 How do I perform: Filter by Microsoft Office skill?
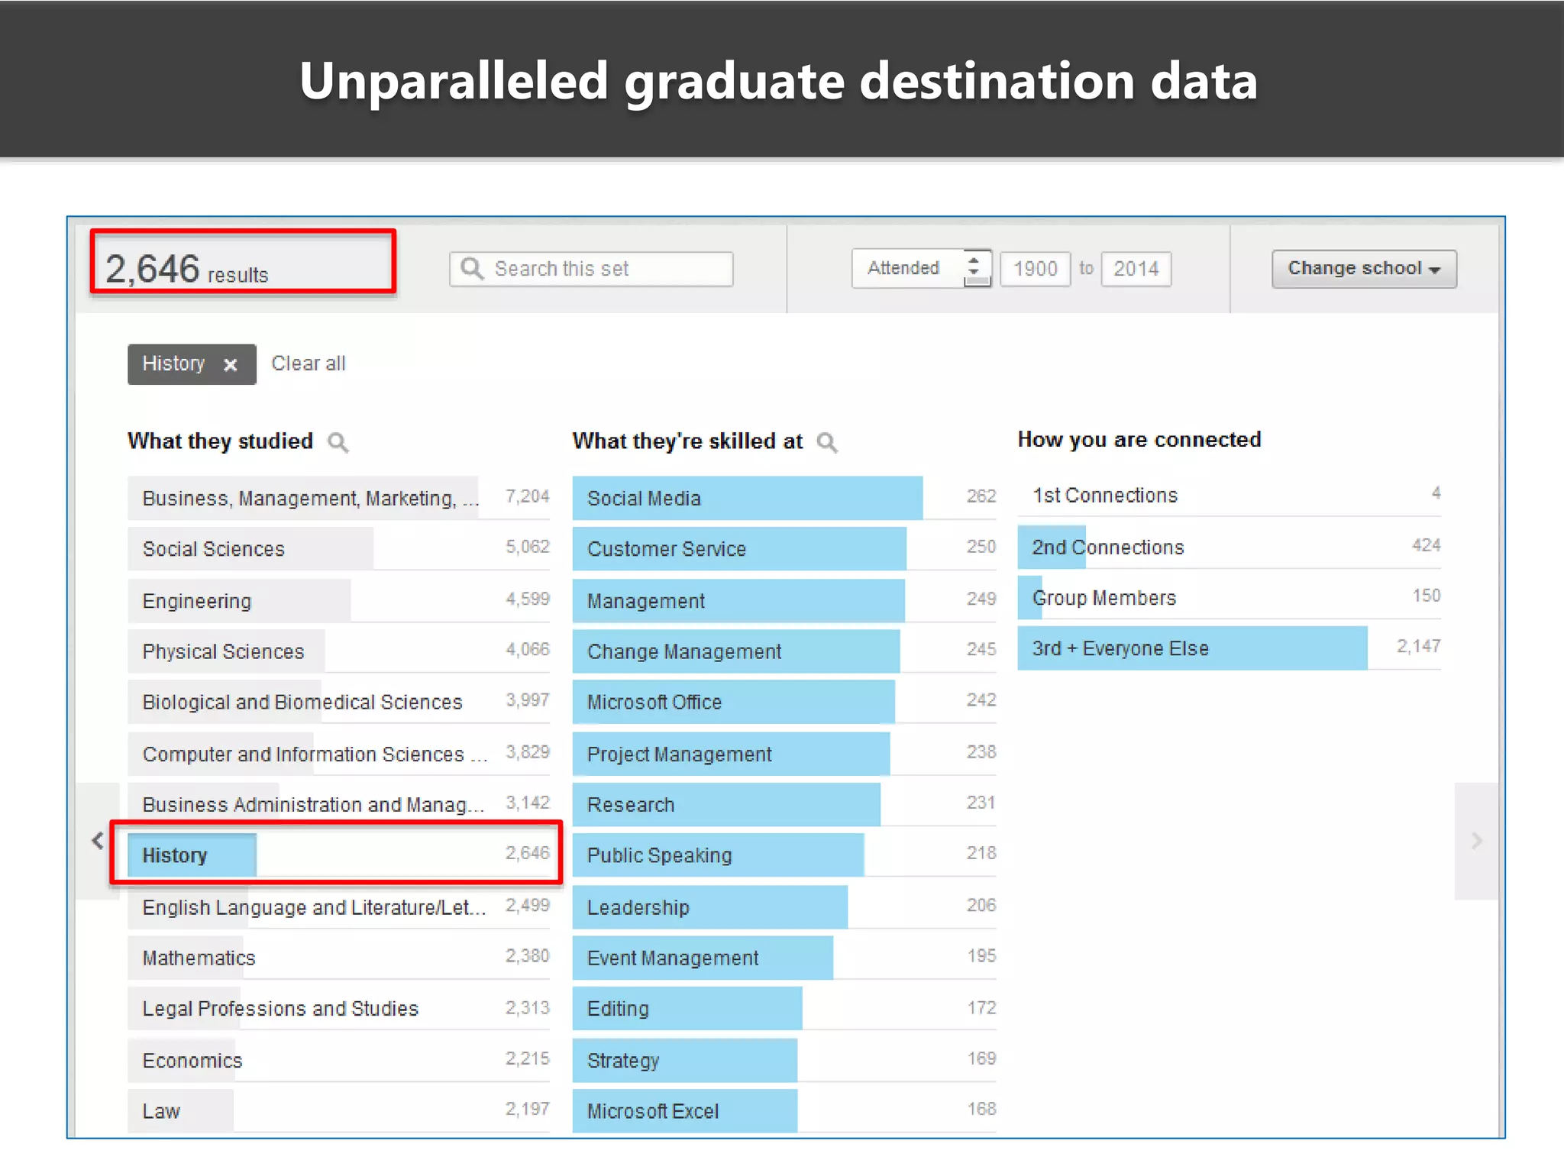click(x=784, y=701)
